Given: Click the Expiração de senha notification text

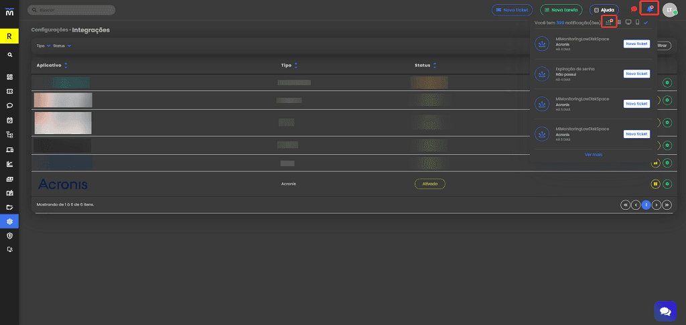Looking at the screenshot, I should click(575, 69).
